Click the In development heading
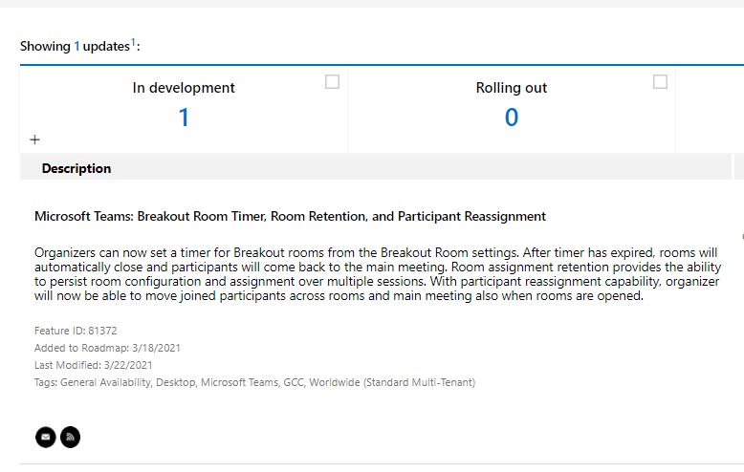The image size is (744, 472). 184,88
